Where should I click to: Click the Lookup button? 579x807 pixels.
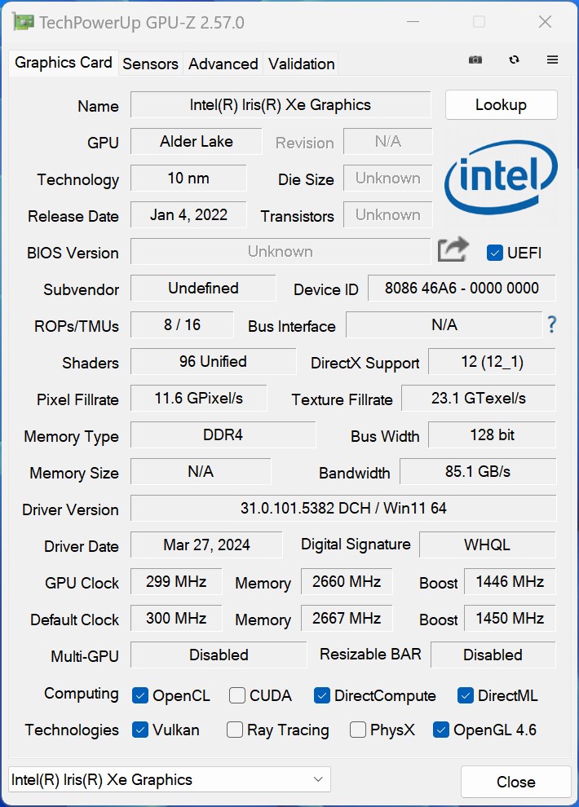click(501, 104)
